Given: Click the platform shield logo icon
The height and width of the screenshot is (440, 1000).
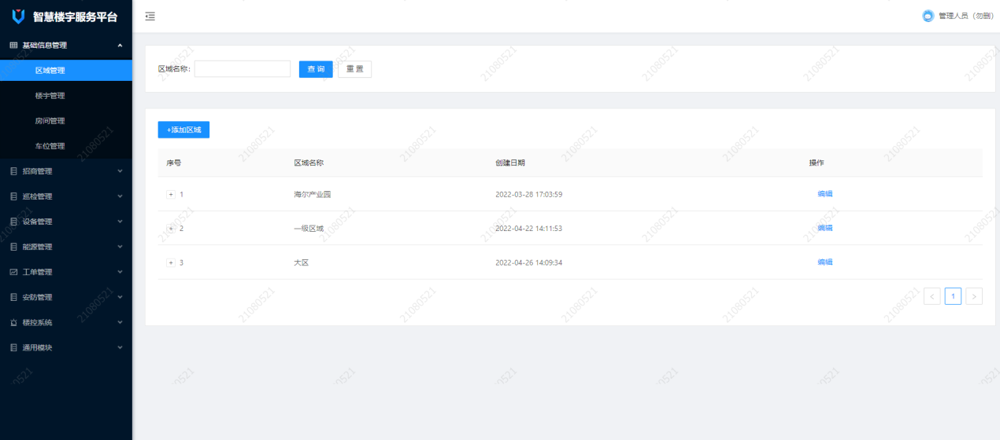Looking at the screenshot, I should pos(19,16).
